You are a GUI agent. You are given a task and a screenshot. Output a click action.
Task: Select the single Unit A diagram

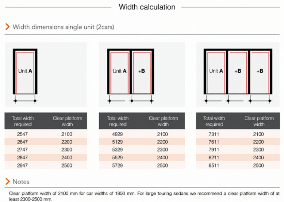[25, 71]
